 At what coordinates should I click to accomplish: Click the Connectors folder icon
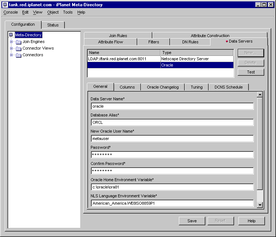click(x=18, y=55)
